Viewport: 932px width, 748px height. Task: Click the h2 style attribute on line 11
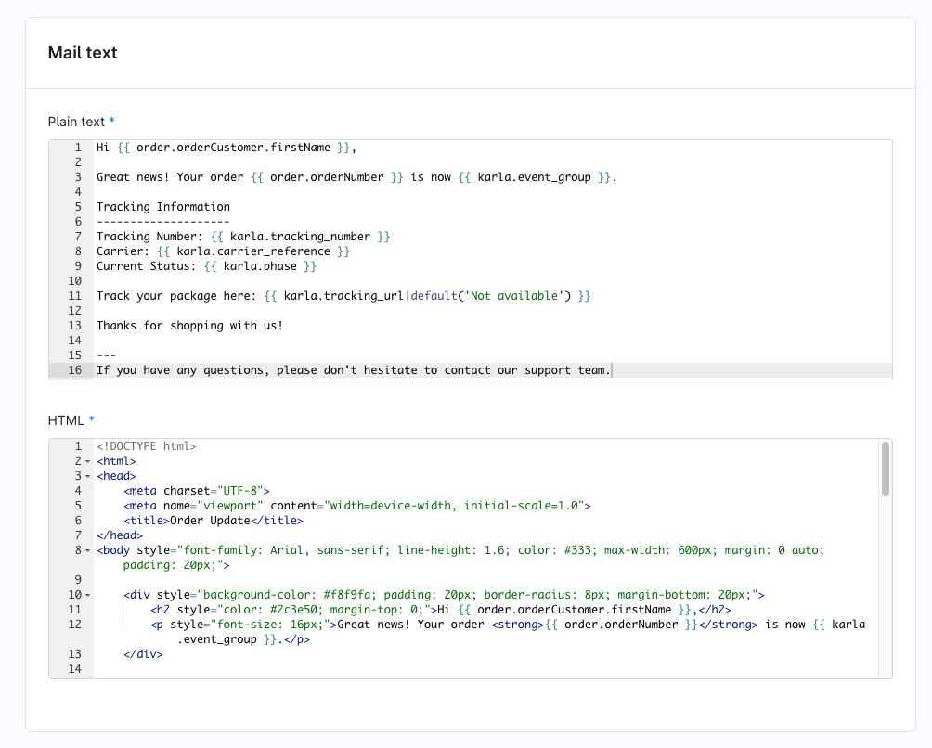[195, 609]
